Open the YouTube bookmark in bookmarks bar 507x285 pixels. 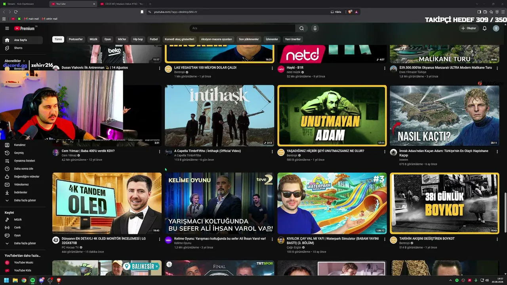click(13, 19)
